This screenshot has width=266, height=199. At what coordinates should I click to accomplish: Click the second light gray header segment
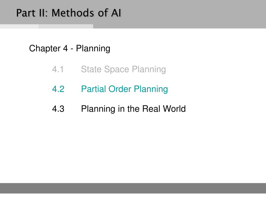point(66,26)
